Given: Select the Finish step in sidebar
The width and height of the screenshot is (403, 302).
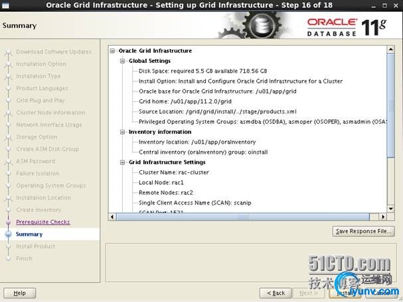Looking at the screenshot, I should [24, 258].
